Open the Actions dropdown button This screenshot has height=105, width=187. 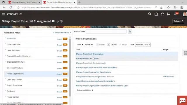(179, 21)
